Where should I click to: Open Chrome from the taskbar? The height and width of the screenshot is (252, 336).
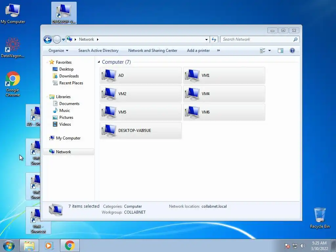pos(70,245)
